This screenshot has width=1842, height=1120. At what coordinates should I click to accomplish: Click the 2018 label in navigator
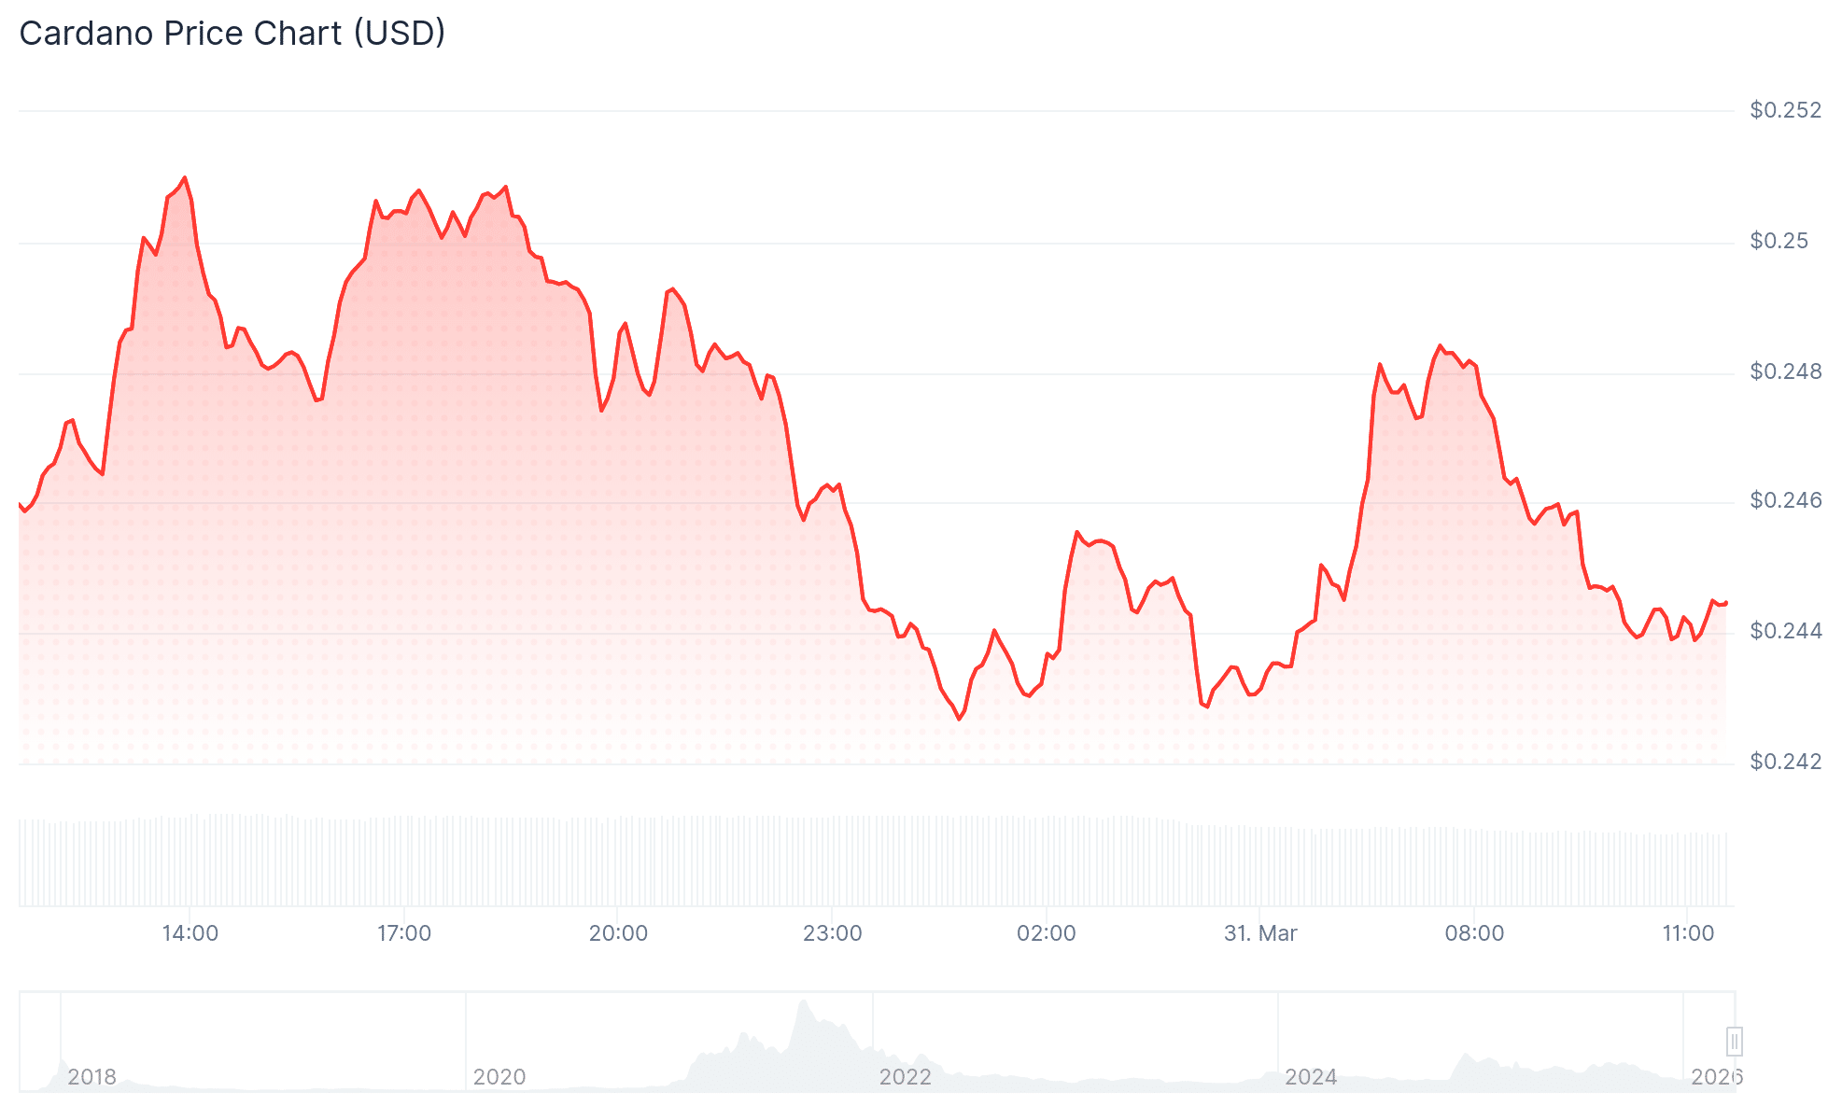pos(91,1077)
